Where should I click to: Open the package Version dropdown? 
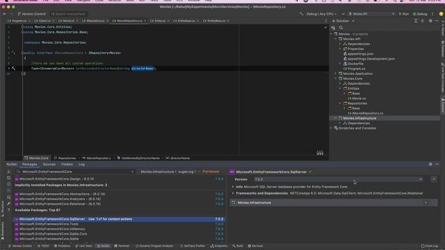click(x=339, y=179)
